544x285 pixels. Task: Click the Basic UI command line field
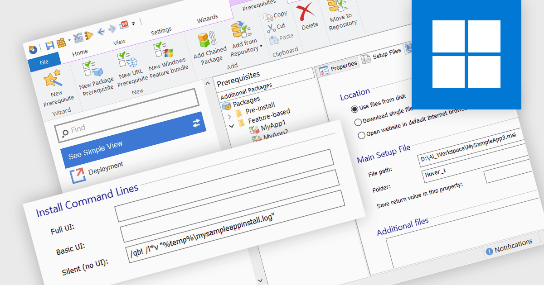click(x=230, y=206)
